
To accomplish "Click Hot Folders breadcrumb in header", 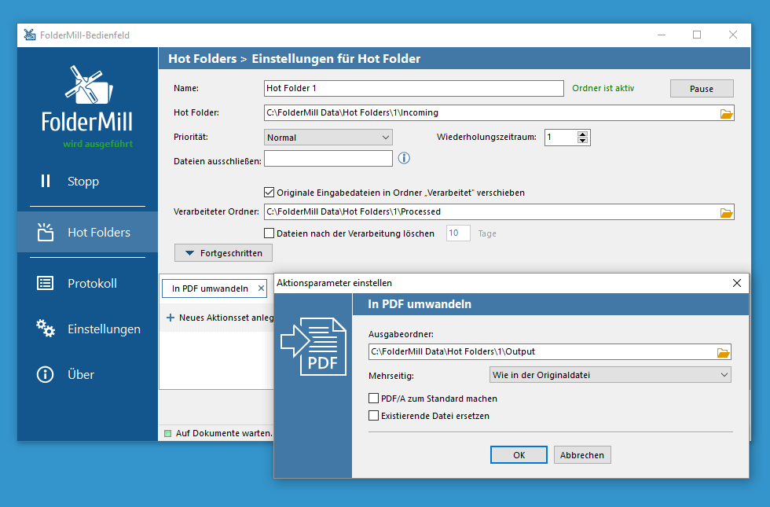I will coord(203,59).
